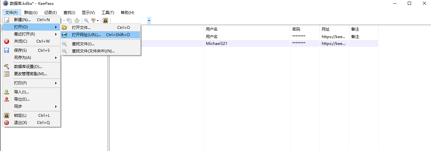The width and height of the screenshot is (431, 151).
Task: Select 查找文件(文件夹中)(N)... submenu entry
Action: click(101, 51)
